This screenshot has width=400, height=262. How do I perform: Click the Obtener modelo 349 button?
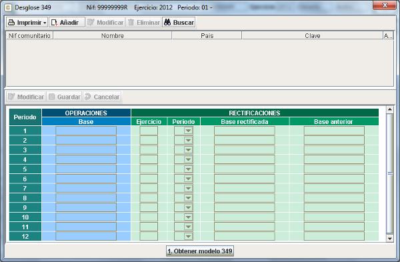tap(200, 251)
